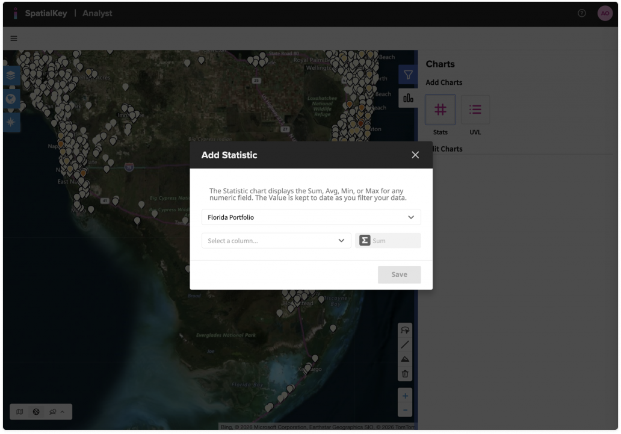Image resolution: width=621 pixels, height=434 pixels.
Task: Click the Sum aggregation selector
Action: [388, 241]
